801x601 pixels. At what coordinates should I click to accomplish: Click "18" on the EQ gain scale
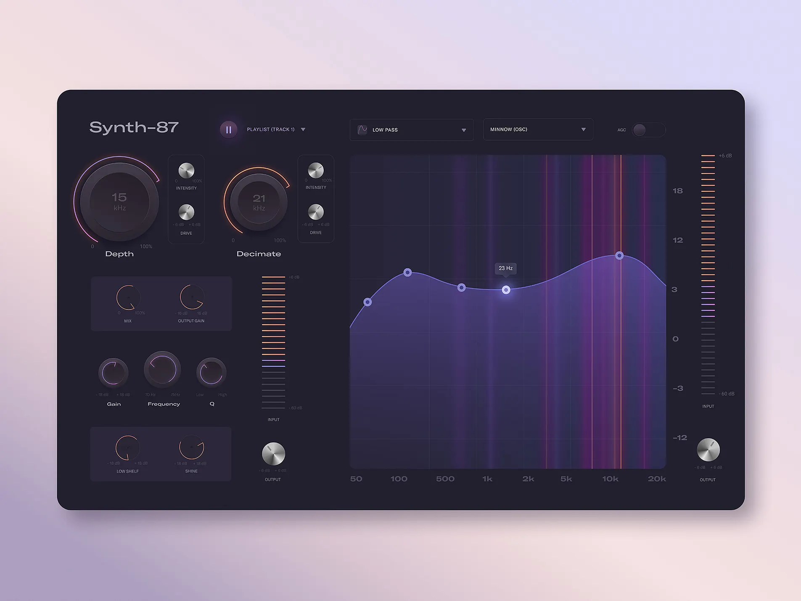pos(678,191)
